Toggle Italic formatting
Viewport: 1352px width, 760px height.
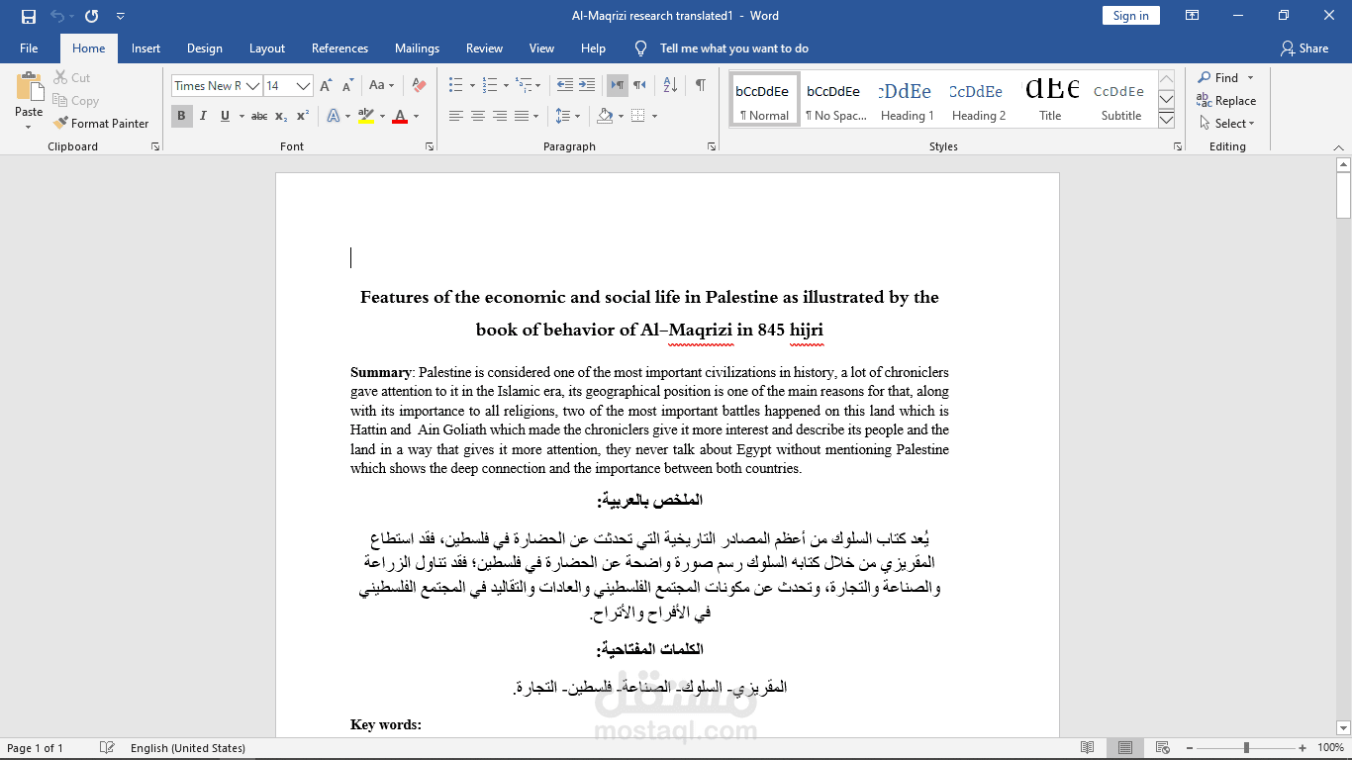tap(203, 116)
